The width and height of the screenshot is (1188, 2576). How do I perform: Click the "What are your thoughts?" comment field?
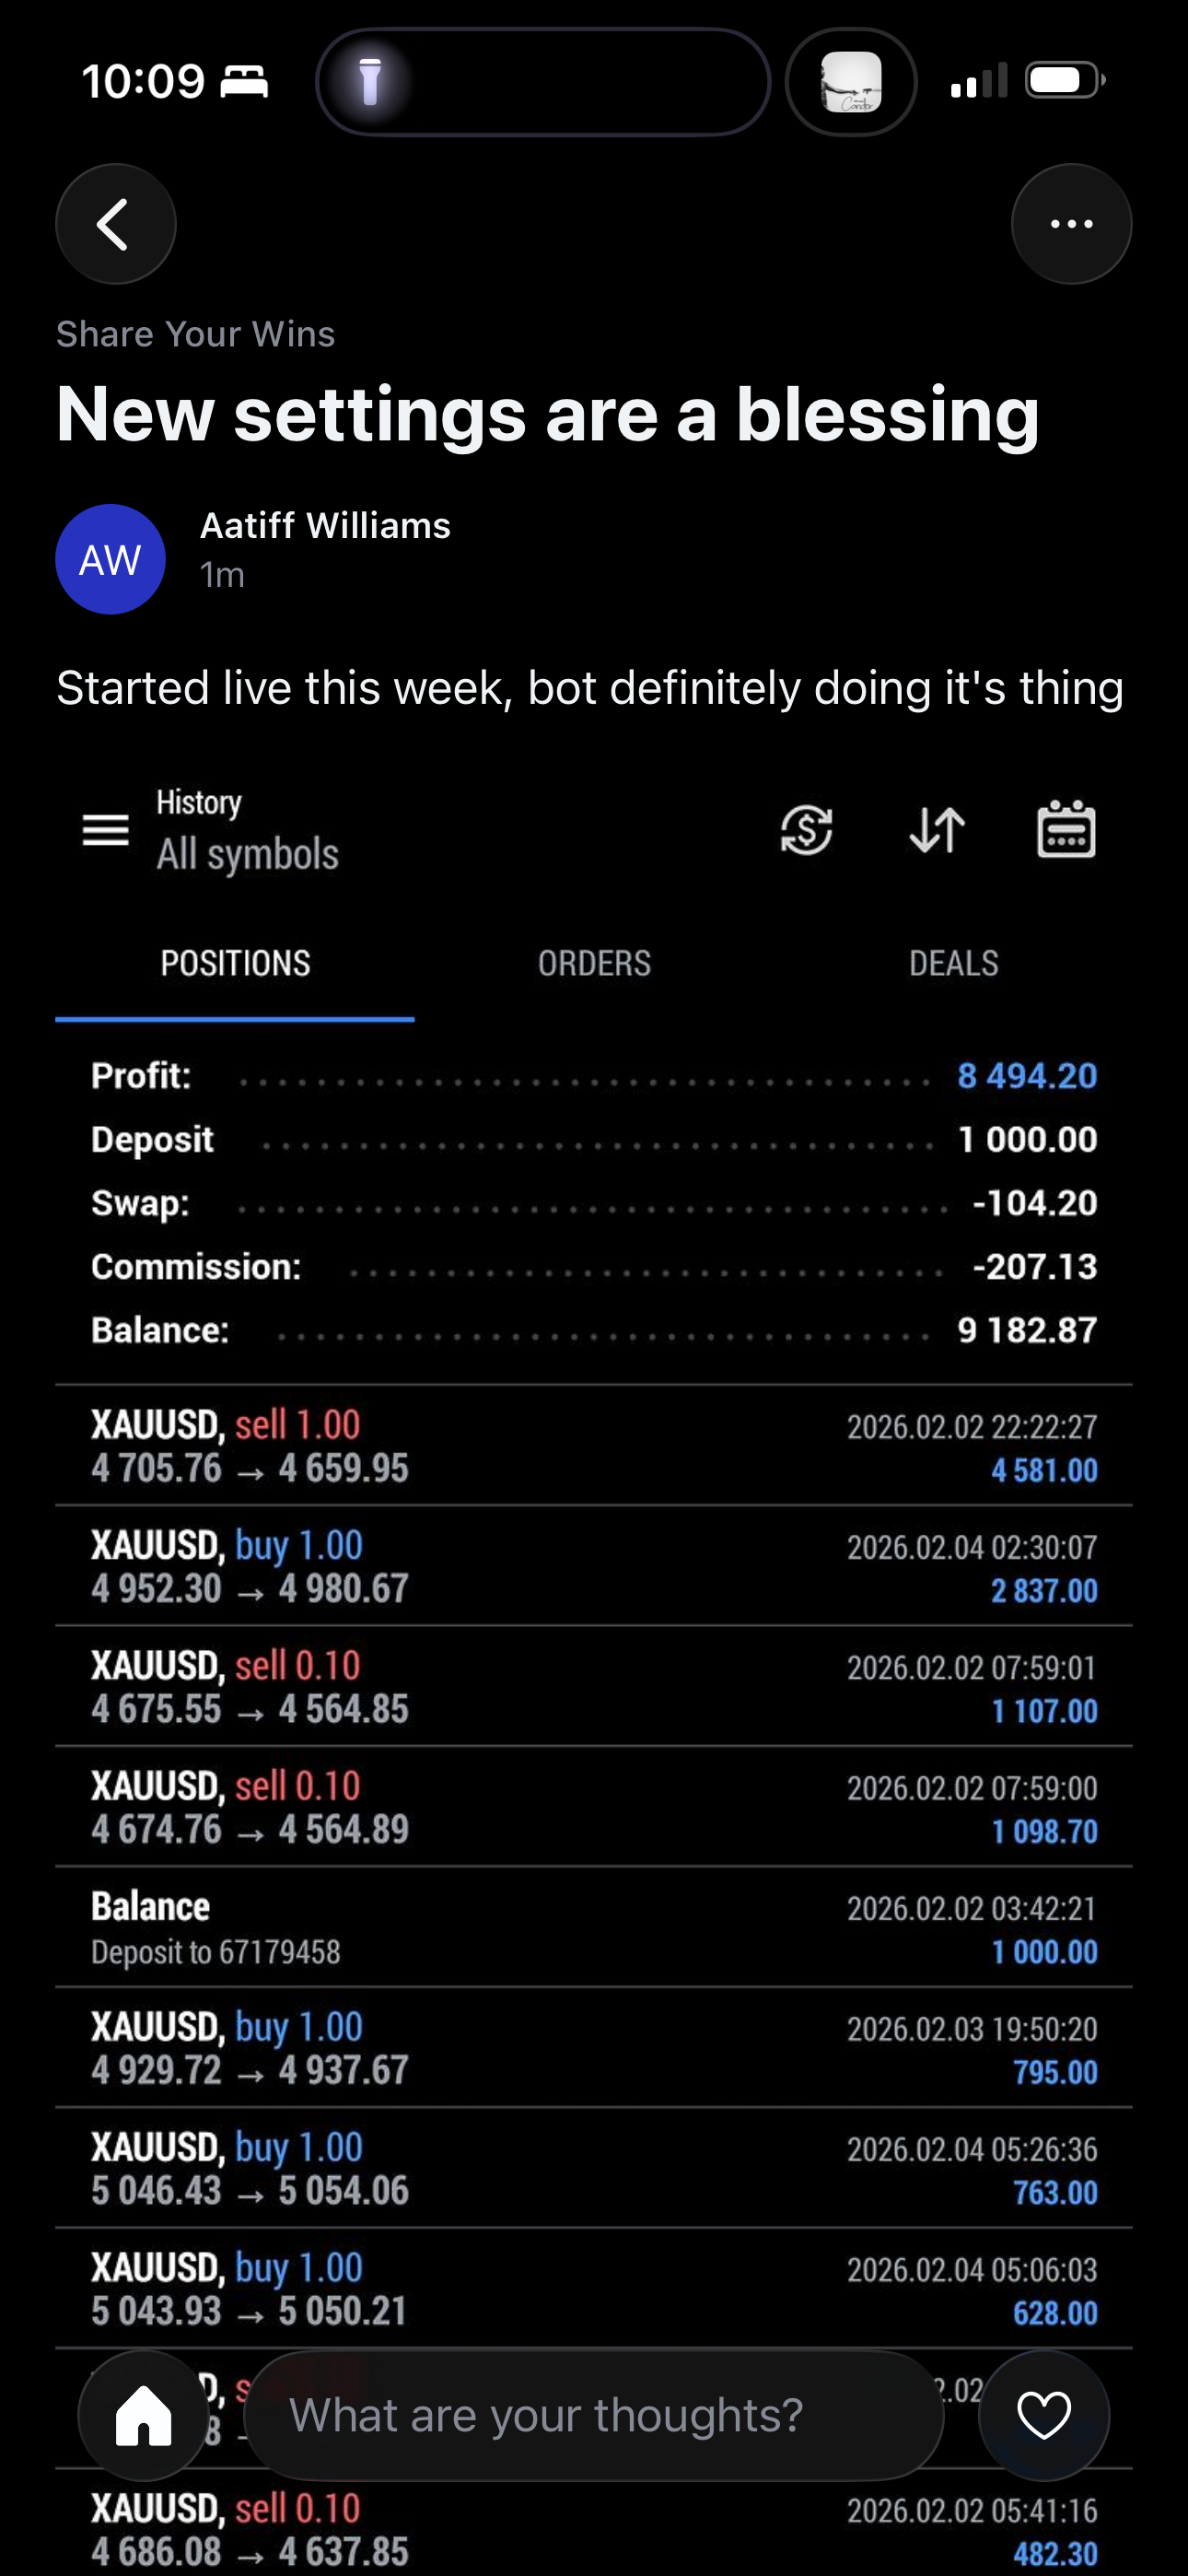593,2415
